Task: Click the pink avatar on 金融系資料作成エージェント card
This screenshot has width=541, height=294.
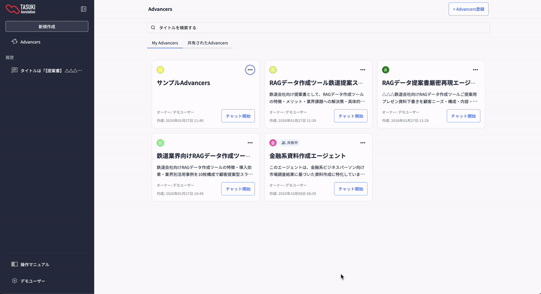Action: [x=273, y=143]
